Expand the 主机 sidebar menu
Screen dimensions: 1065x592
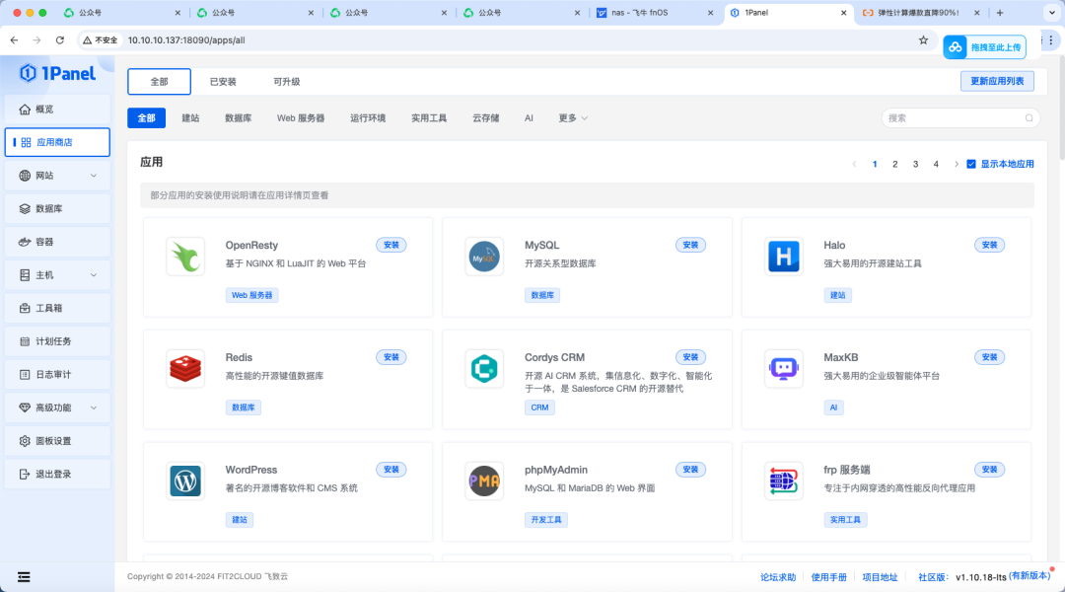click(58, 275)
